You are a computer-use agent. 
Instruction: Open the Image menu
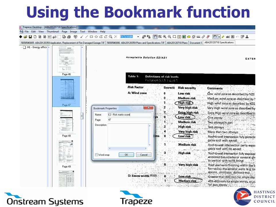tap(73, 32)
